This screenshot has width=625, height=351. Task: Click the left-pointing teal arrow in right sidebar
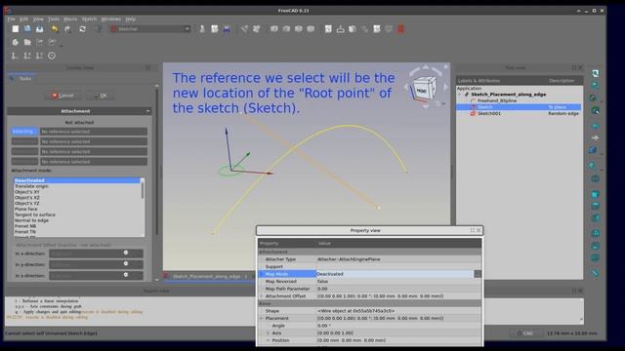tap(595, 126)
